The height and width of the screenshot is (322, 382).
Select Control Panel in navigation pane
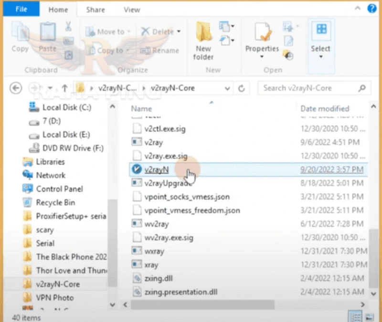tap(59, 189)
